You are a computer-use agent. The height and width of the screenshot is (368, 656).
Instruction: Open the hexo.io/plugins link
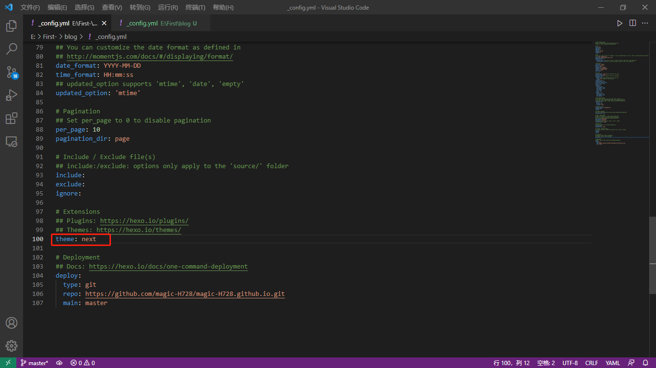click(x=145, y=221)
